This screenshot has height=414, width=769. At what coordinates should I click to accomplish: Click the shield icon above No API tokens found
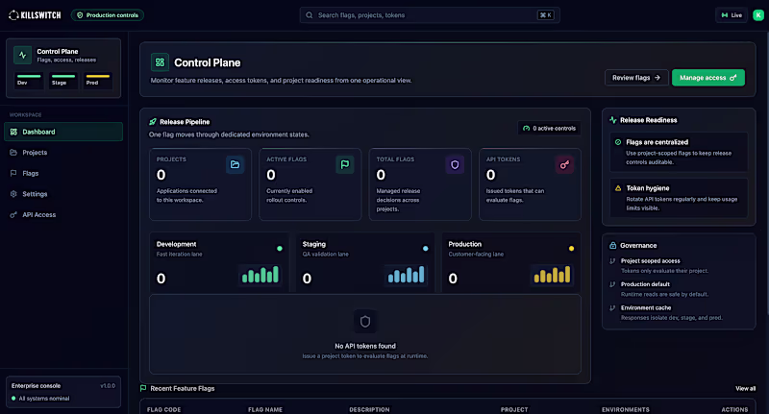365,322
